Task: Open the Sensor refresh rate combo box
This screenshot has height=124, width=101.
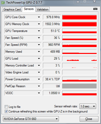Action: [88, 106]
